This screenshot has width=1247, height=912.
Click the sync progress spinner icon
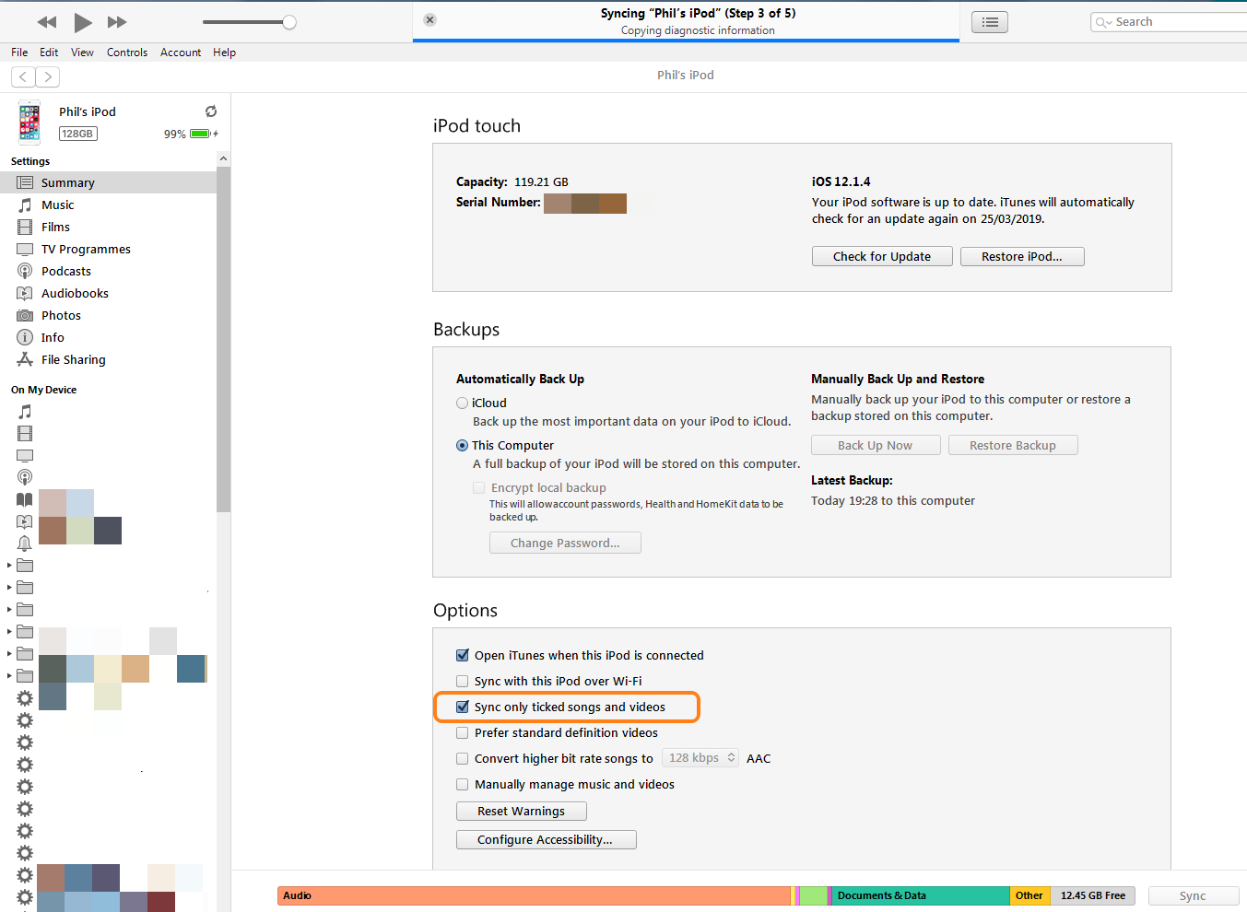(x=211, y=111)
